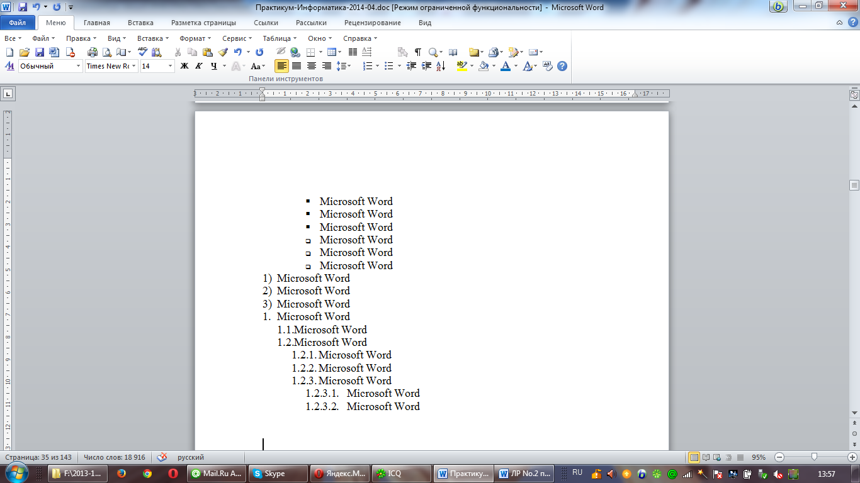The width and height of the screenshot is (860, 483).
Task: Align text left (highlighted button)
Action: tap(281, 65)
